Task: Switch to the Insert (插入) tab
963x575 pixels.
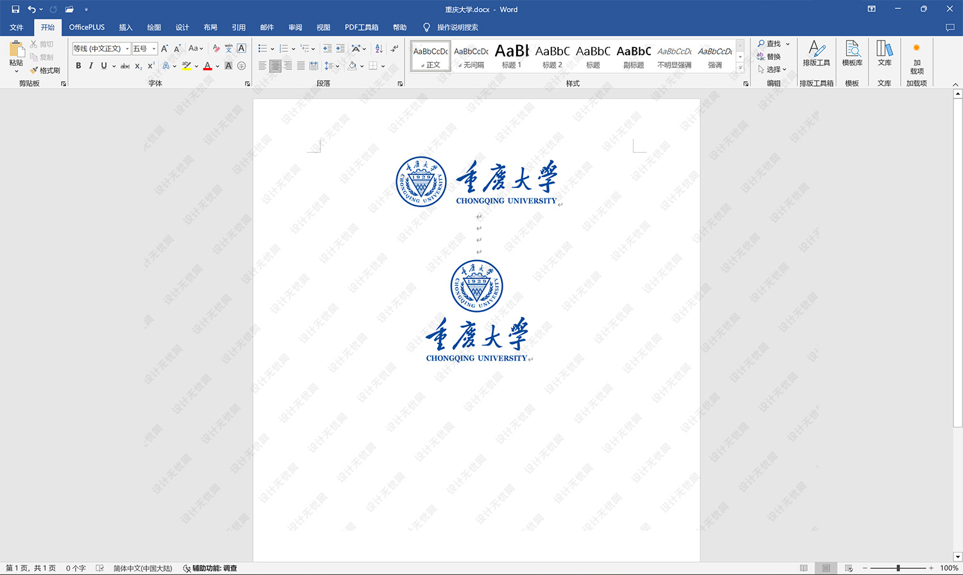Action: pyautogui.click(x=126, y=27)
